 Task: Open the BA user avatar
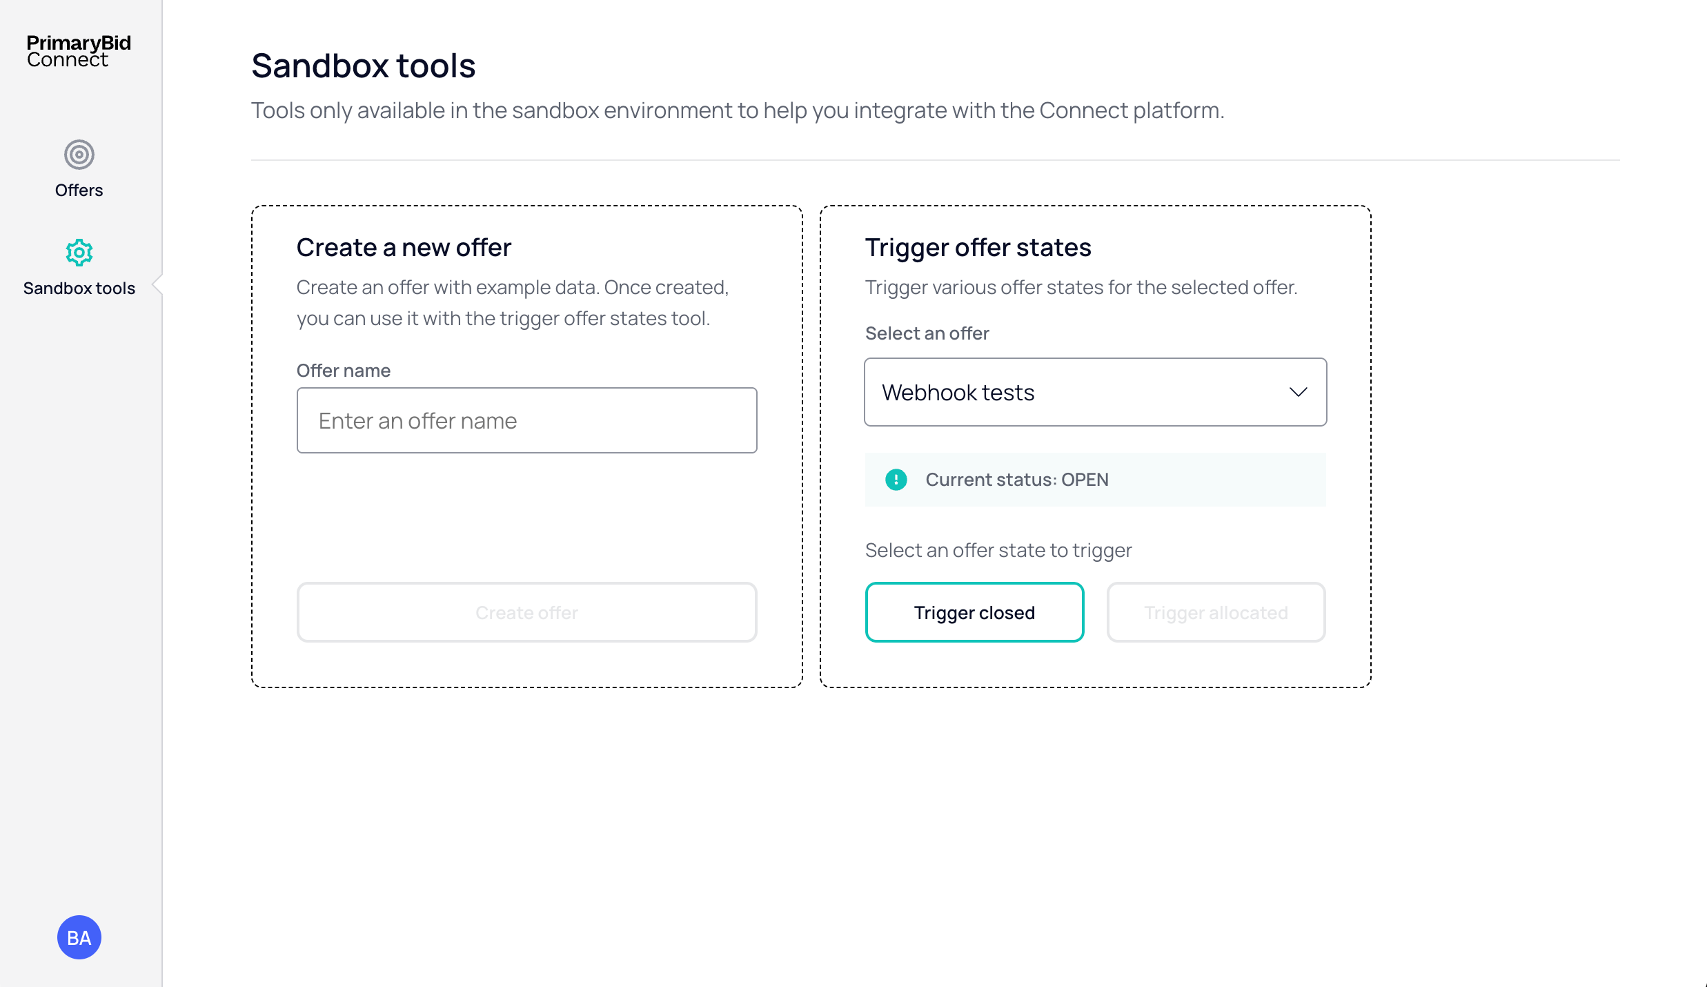click(79, 937)
